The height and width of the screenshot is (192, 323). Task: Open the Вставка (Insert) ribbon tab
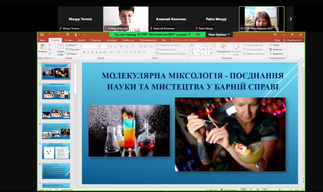pyautogui.click(x=68, y=40)
